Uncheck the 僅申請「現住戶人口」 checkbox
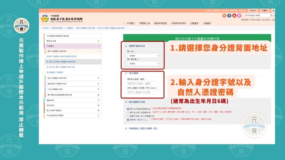This screenshot has height=160, width=285. [x=128, y=120]
